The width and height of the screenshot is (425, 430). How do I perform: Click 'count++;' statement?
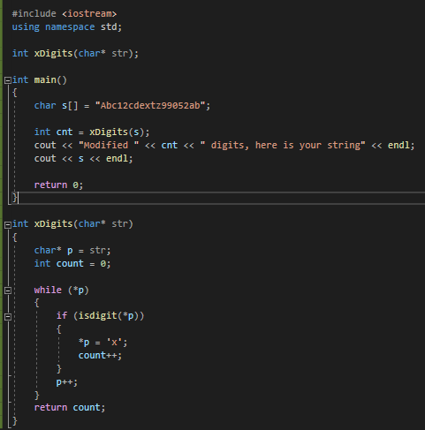(100, 356)
